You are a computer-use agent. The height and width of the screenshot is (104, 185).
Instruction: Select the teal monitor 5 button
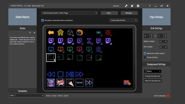pyautogui.click(x=89, y=49)
